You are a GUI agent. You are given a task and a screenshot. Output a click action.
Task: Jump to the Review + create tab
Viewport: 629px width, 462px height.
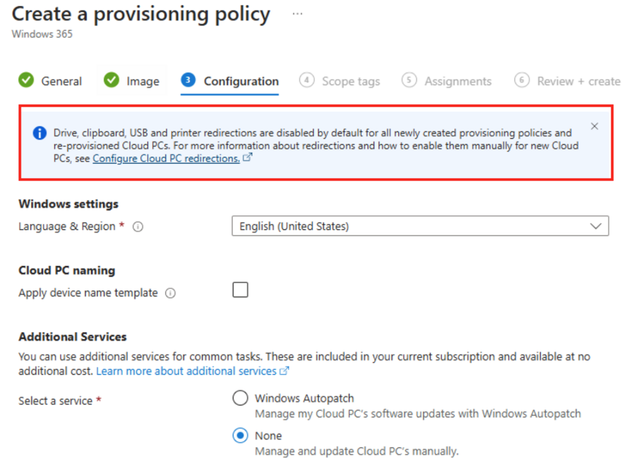578,81
